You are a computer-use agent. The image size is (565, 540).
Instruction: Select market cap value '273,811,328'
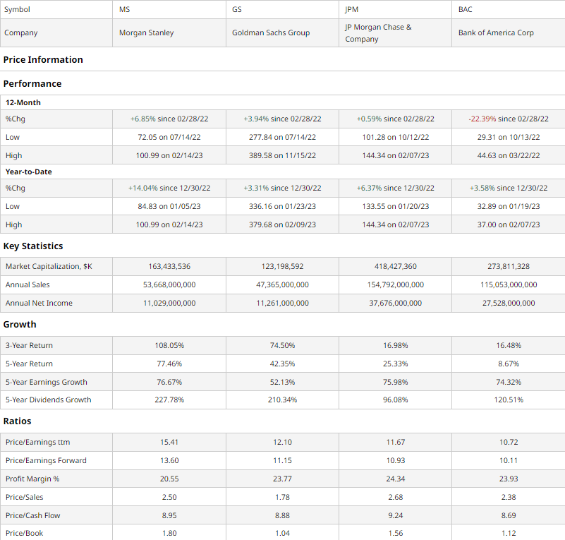point(509,267)
